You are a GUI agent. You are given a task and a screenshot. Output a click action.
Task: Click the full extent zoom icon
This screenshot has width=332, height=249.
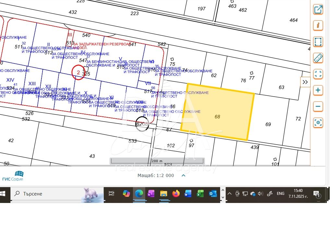(318, 74)
